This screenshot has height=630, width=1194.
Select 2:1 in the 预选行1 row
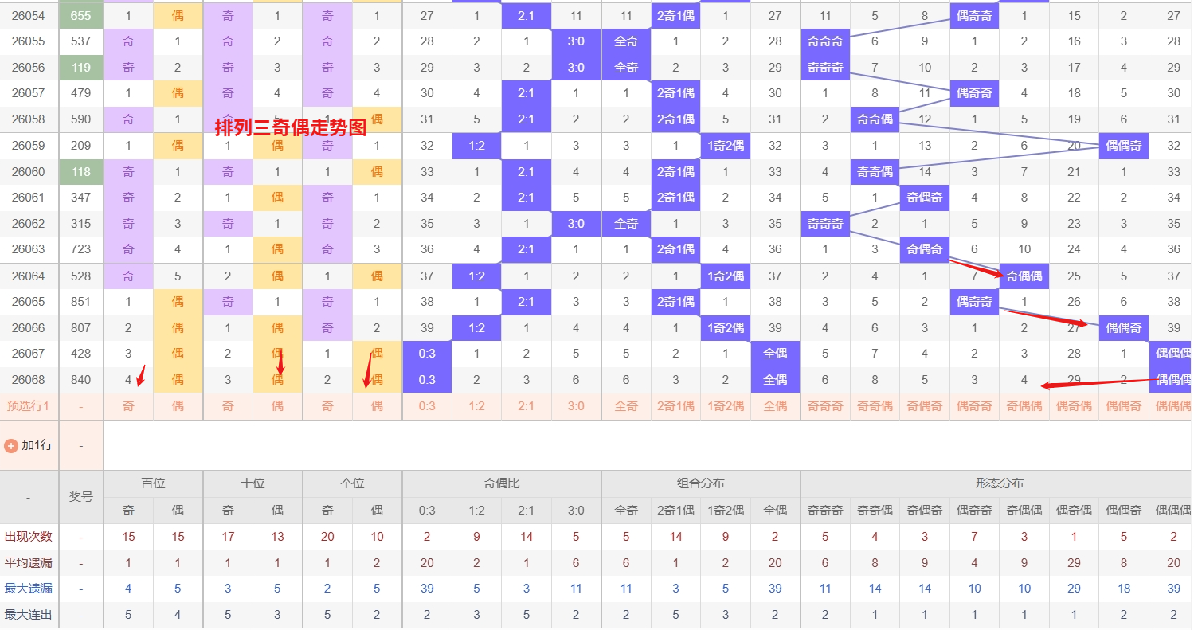tap(526, 406)
